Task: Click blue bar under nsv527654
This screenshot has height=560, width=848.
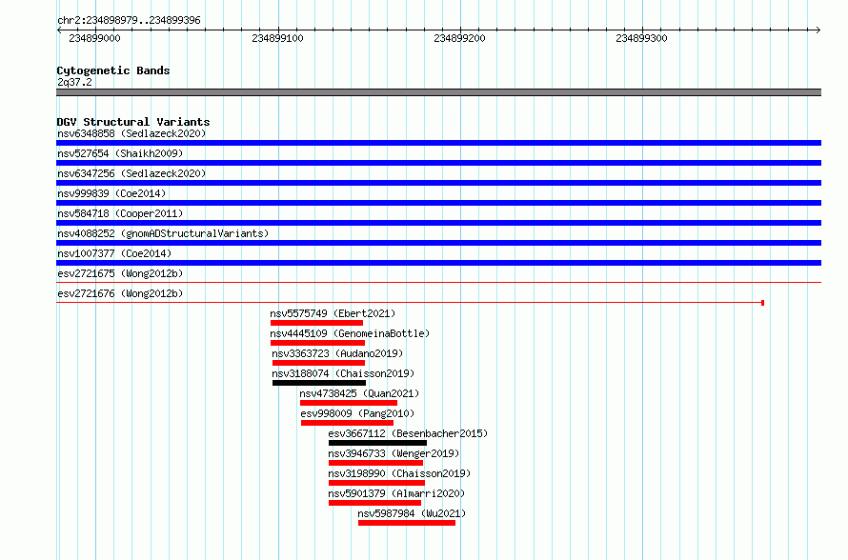Action: [438, 163]
